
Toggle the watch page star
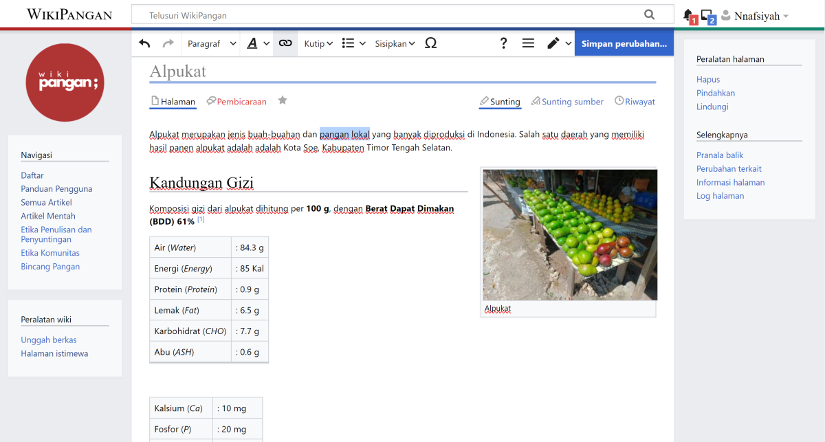pos(282,100)
